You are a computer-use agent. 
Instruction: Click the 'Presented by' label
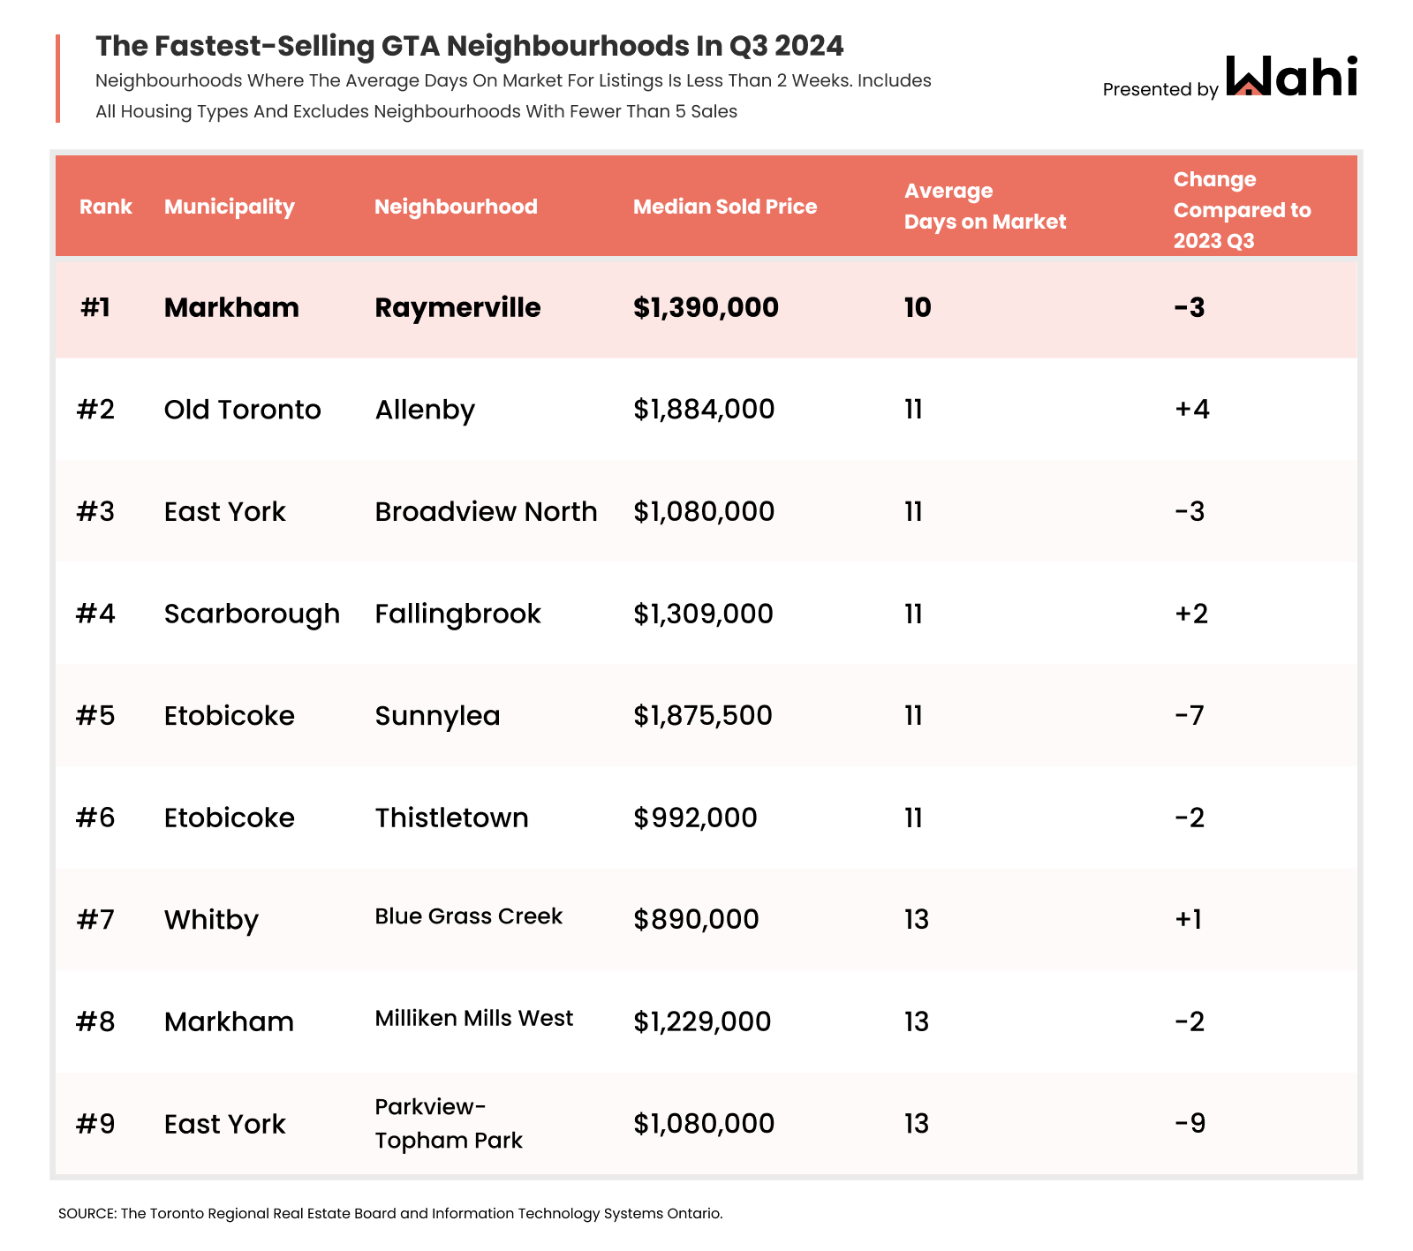1160,89
